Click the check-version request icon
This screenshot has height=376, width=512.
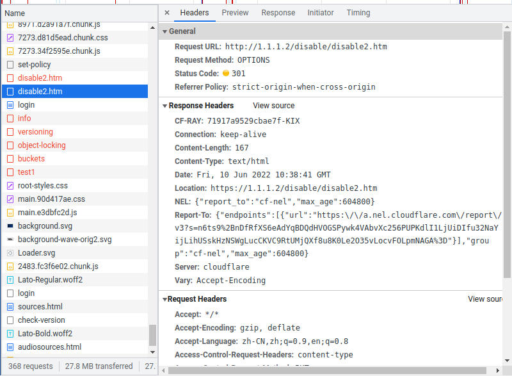click(x=10, y=320)
